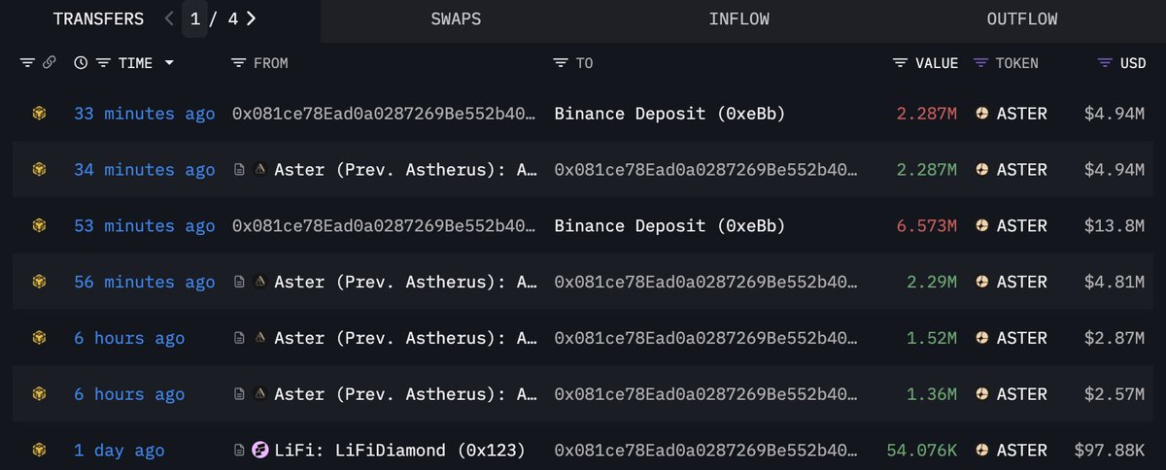Click the 1 / 4 page indicator
Image resolution: width=1166 pixels, height=470 pixels.
coord(210,19)
